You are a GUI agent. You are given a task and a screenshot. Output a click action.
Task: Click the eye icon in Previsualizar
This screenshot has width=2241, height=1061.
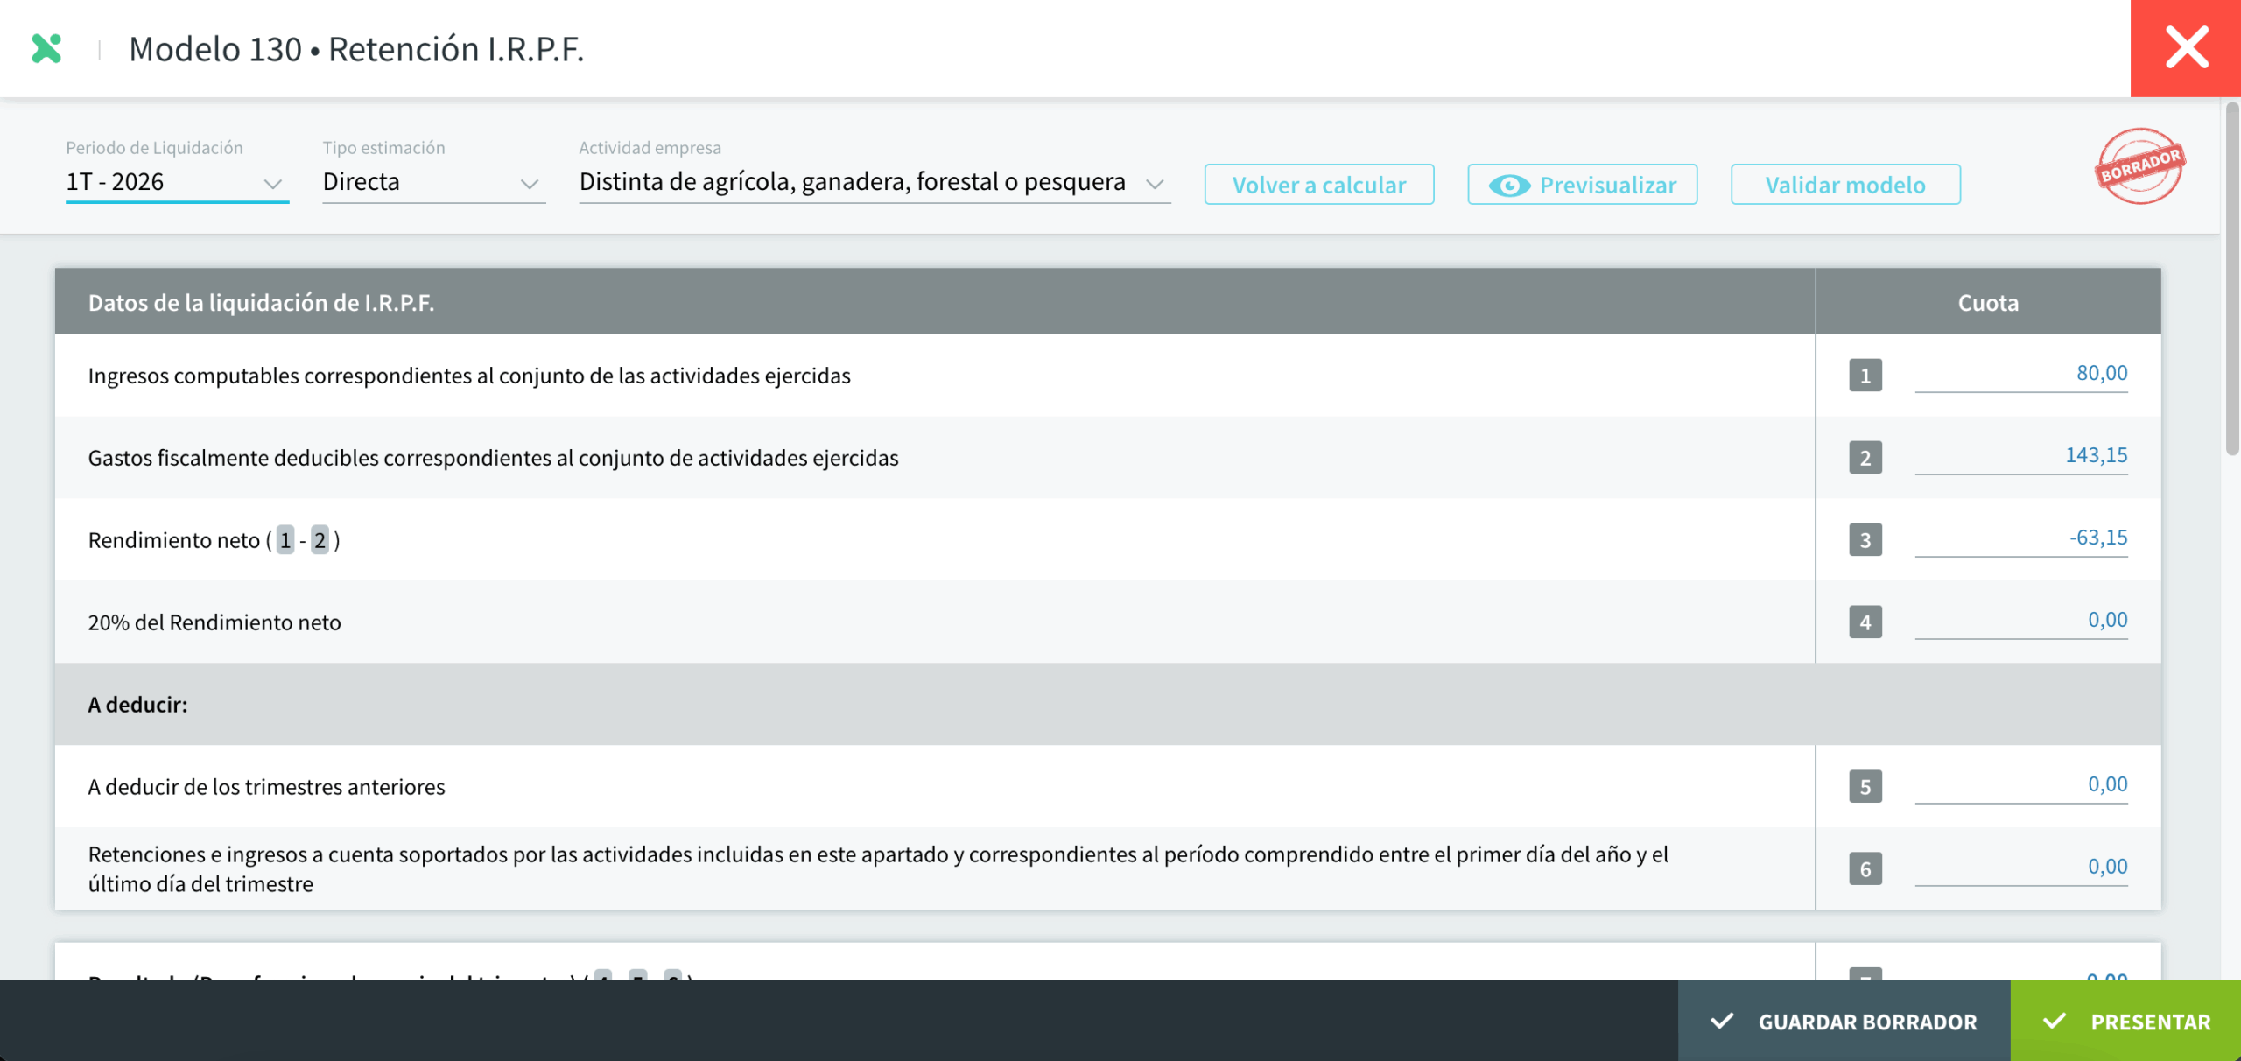tap(1509, 186)
